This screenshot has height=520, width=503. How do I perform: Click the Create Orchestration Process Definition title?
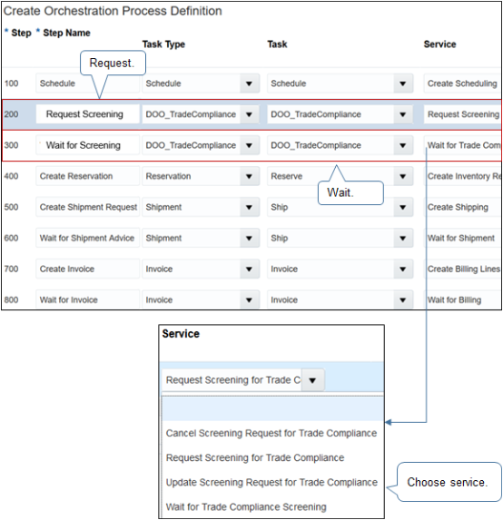coord(113,11)
